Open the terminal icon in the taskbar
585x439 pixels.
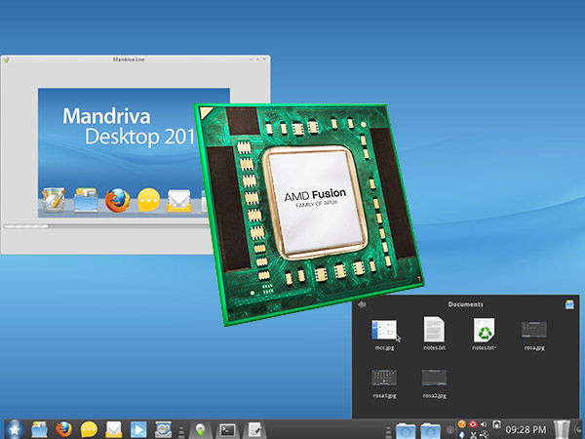227,428
